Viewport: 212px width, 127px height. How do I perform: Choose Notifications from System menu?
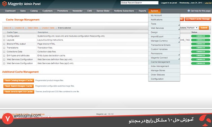click(164, 20)
